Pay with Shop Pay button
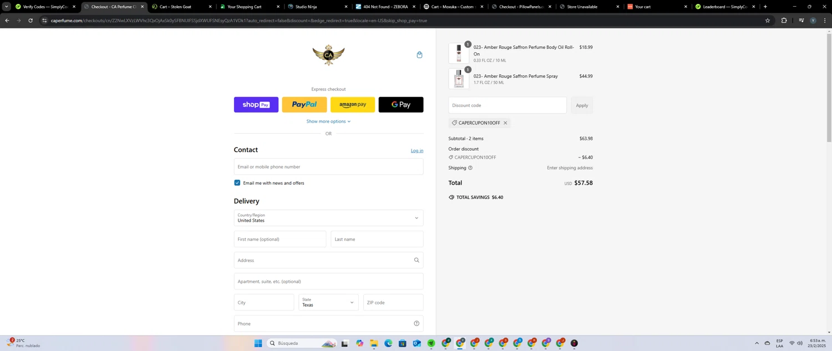 256,105
